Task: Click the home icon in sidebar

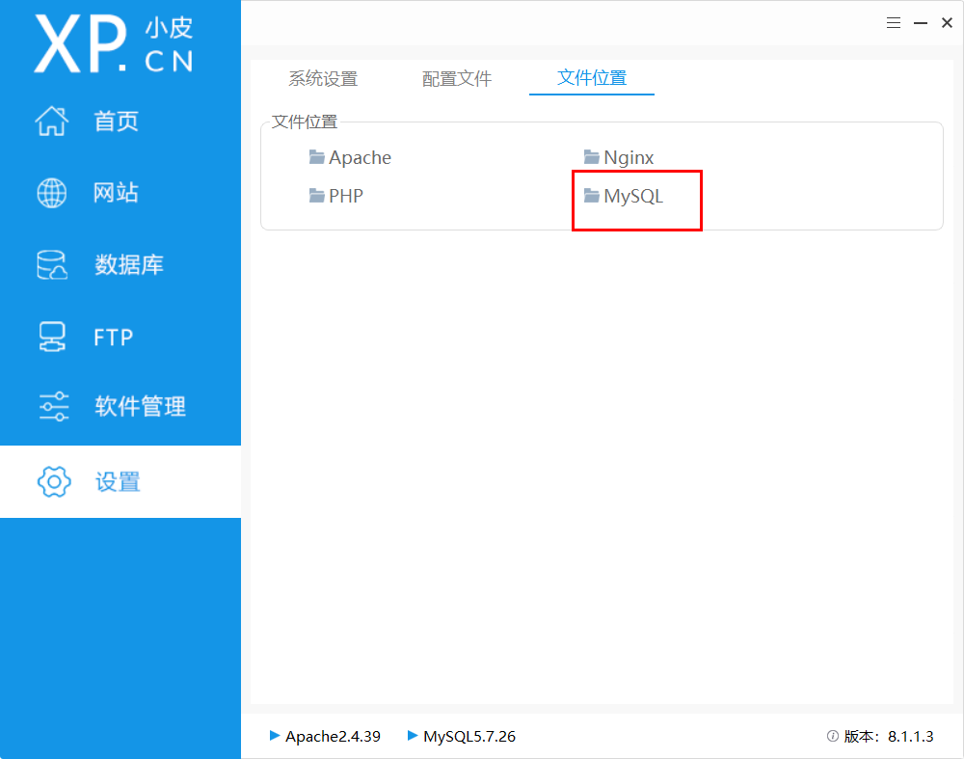Action: pyautogui.click(x=52, y=121)
